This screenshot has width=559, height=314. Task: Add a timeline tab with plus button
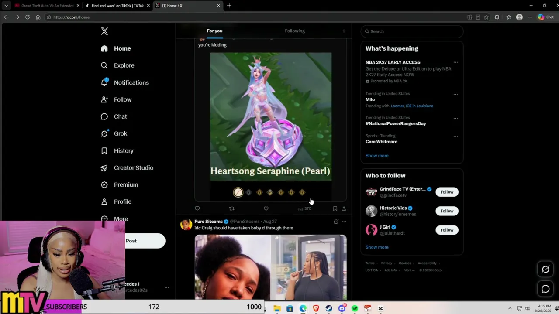(x=344, y=31)
